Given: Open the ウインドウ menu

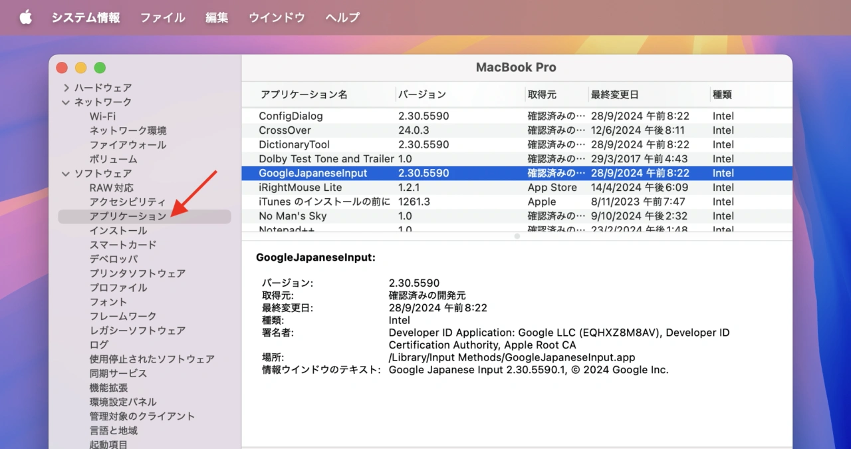Looking at the screenshot, I should tap(277, 18).
